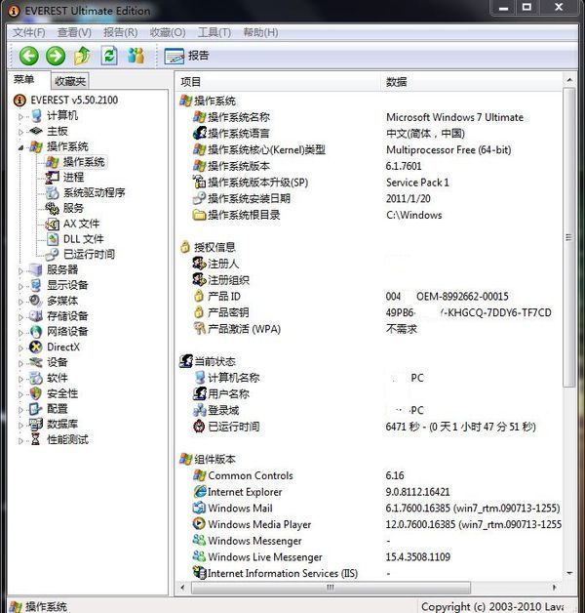Image resolution: width=585 pixels, height=613 pixels.
Task: Click the 计算机 computer icon in tree
Action: click(36, 116)
